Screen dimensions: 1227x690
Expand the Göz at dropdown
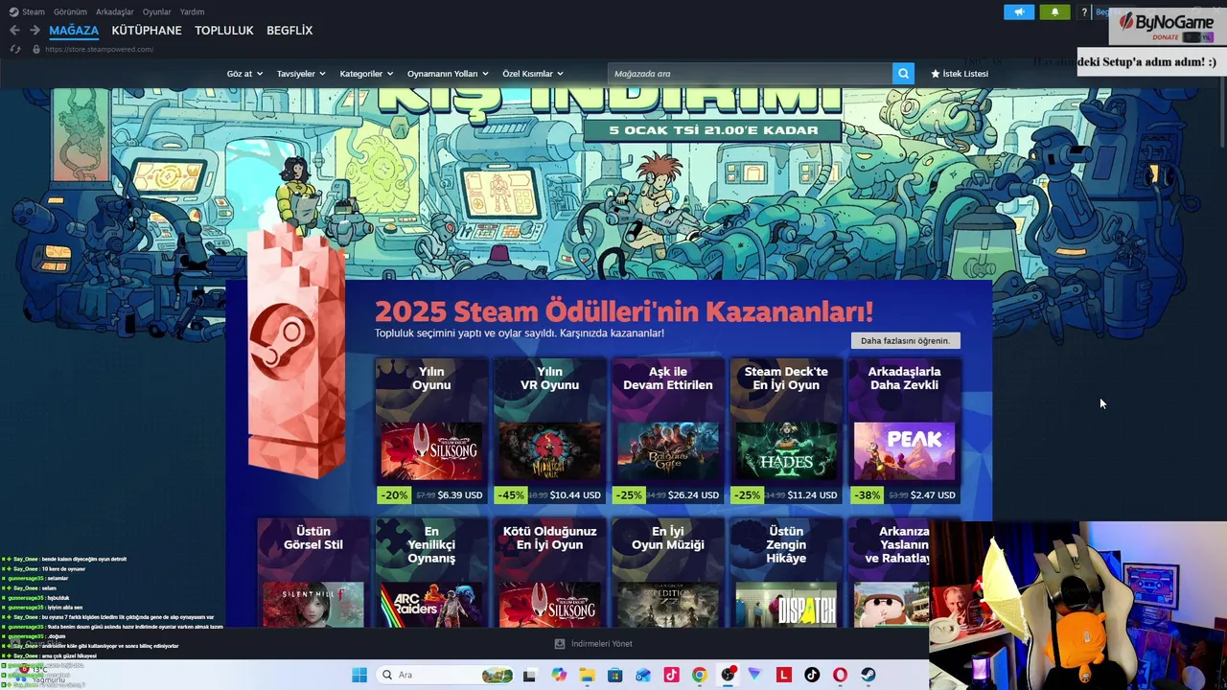click(244, 74)
